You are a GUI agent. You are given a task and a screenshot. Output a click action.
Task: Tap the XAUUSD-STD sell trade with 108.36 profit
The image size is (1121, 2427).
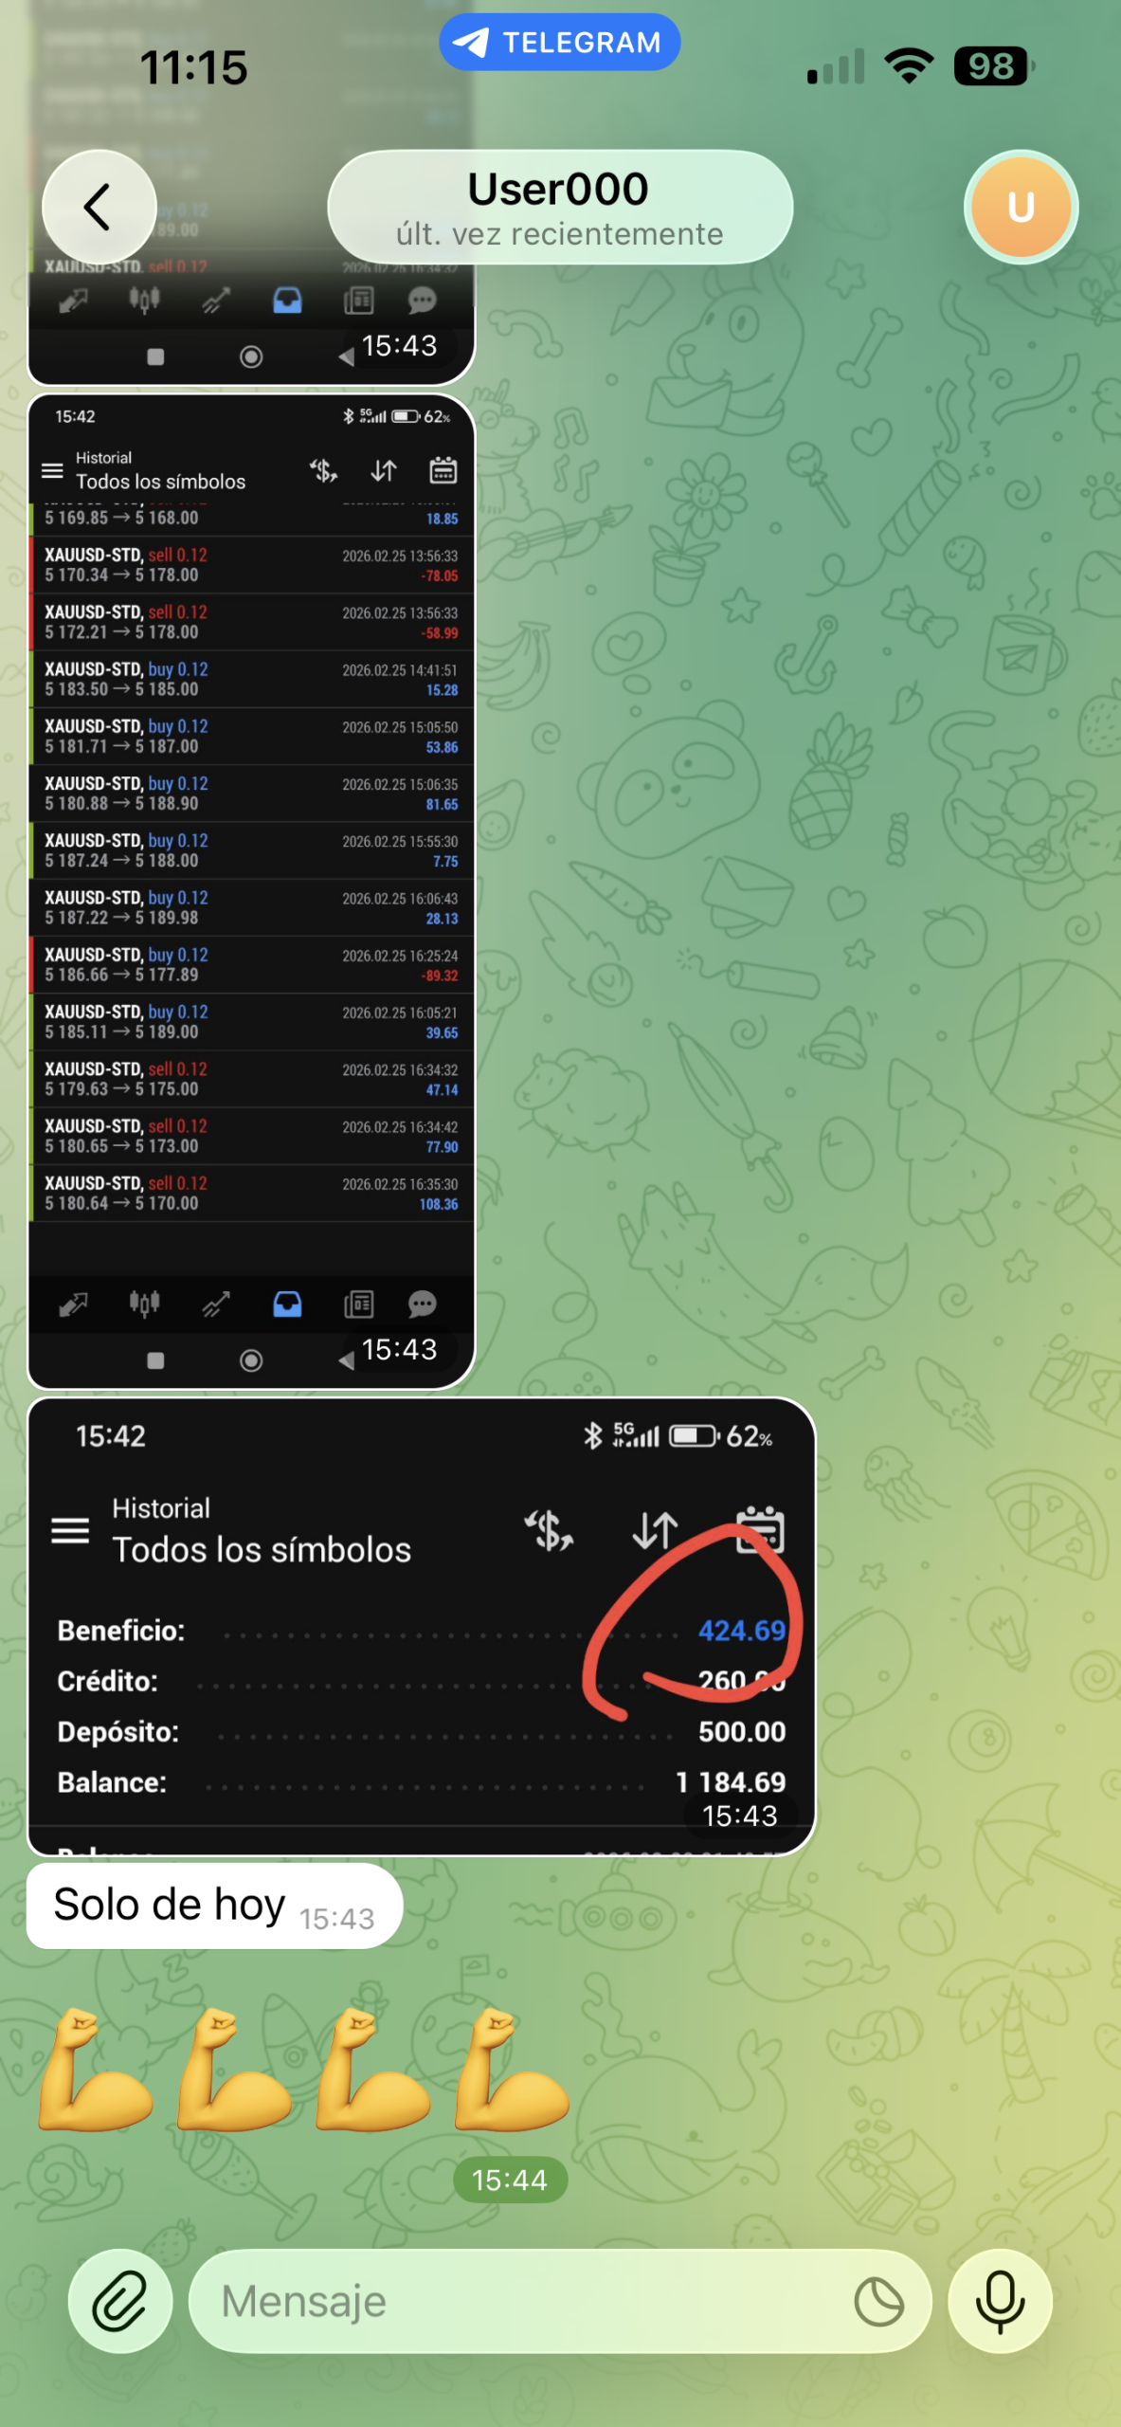251,1193
